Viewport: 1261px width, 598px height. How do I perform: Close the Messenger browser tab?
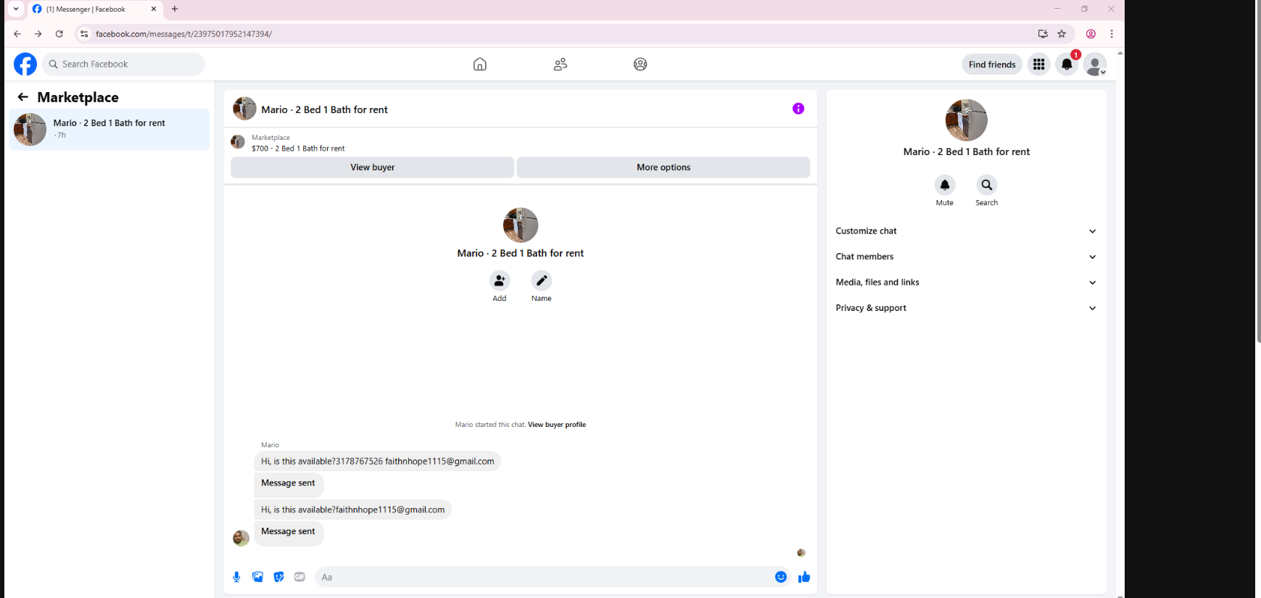tap(154, 9)
